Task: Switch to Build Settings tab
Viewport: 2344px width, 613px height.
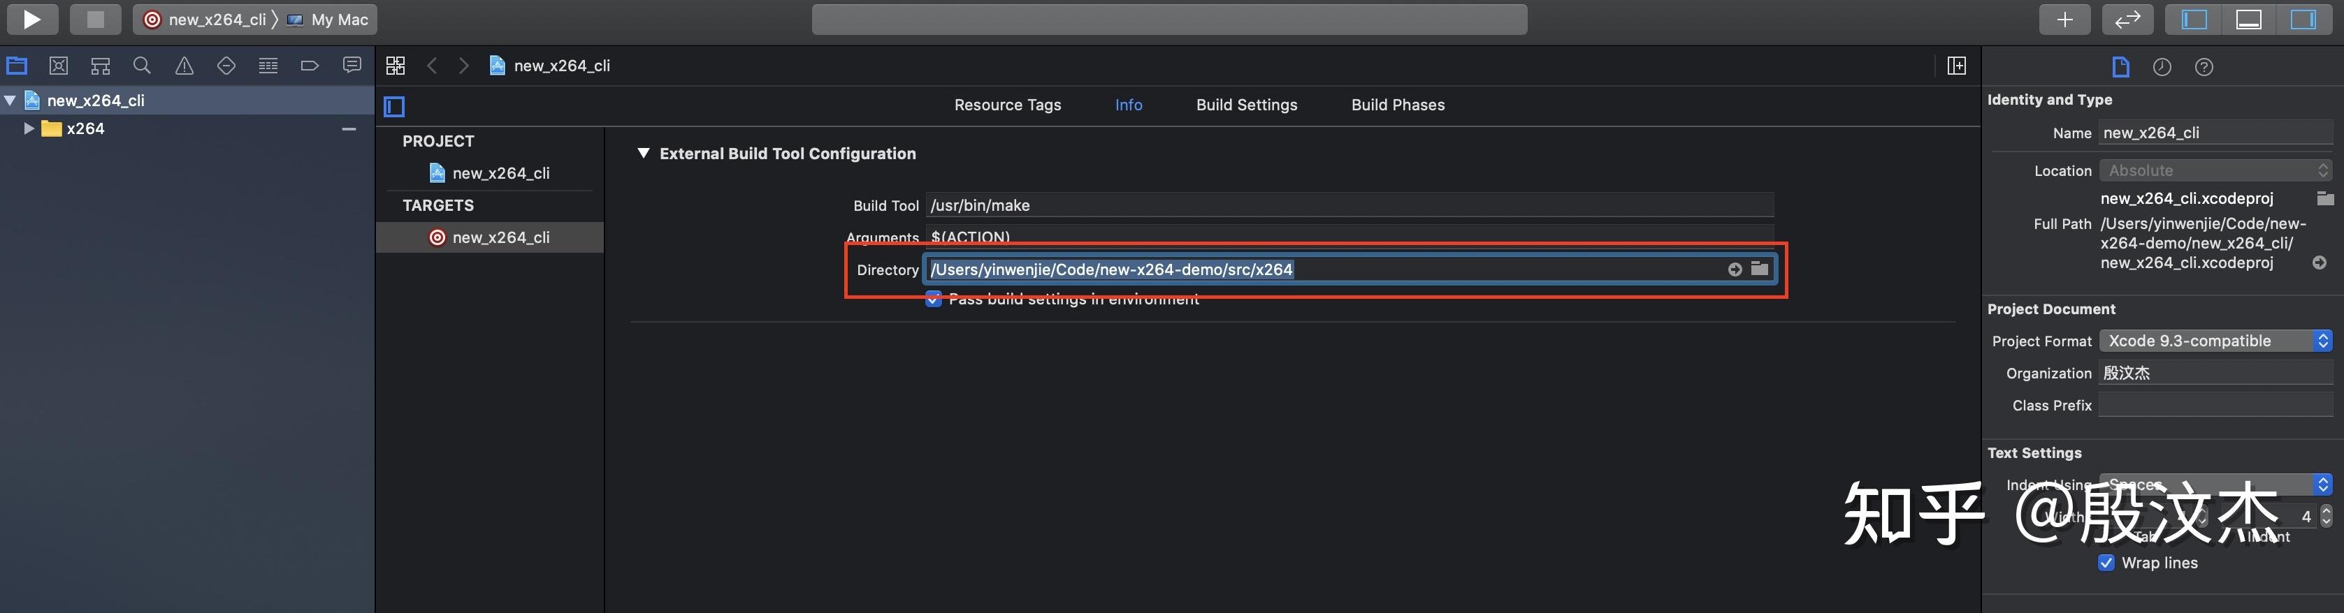Action: click(1245, 105)
